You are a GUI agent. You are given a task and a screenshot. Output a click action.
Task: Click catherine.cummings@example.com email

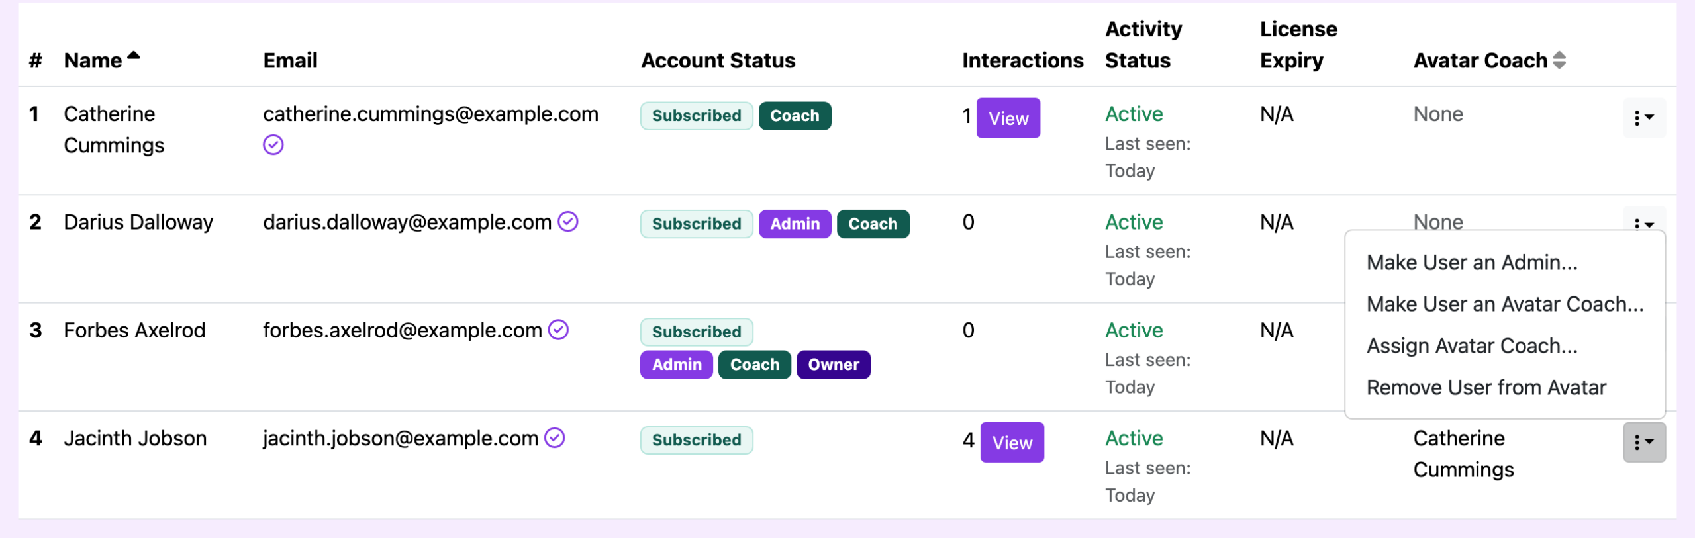430,114
